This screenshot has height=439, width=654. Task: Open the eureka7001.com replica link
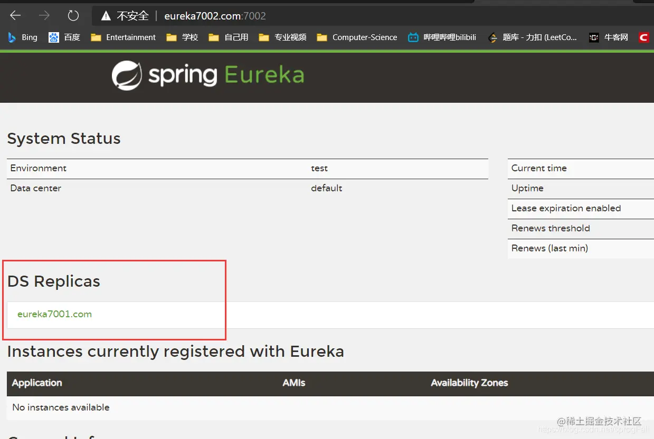coord(54,314)
